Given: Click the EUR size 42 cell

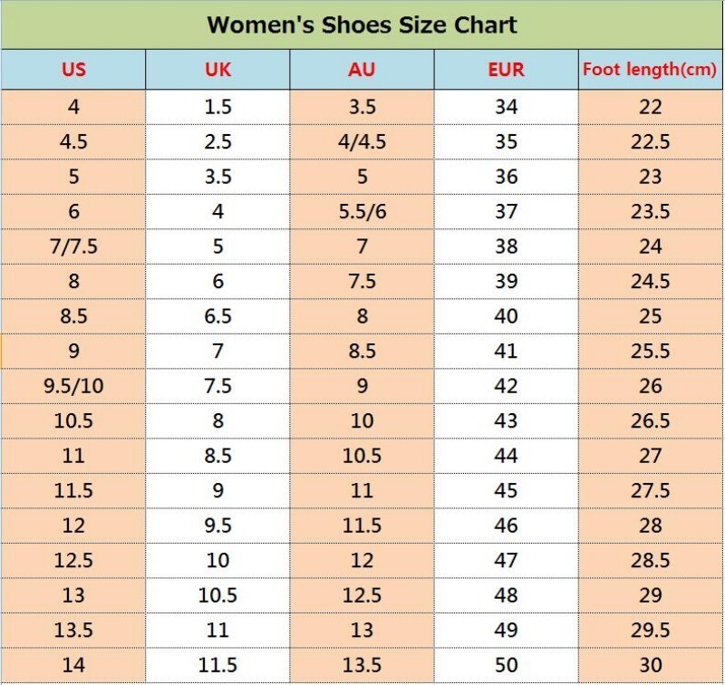Looking at the screenshot, I should [507, 386].
